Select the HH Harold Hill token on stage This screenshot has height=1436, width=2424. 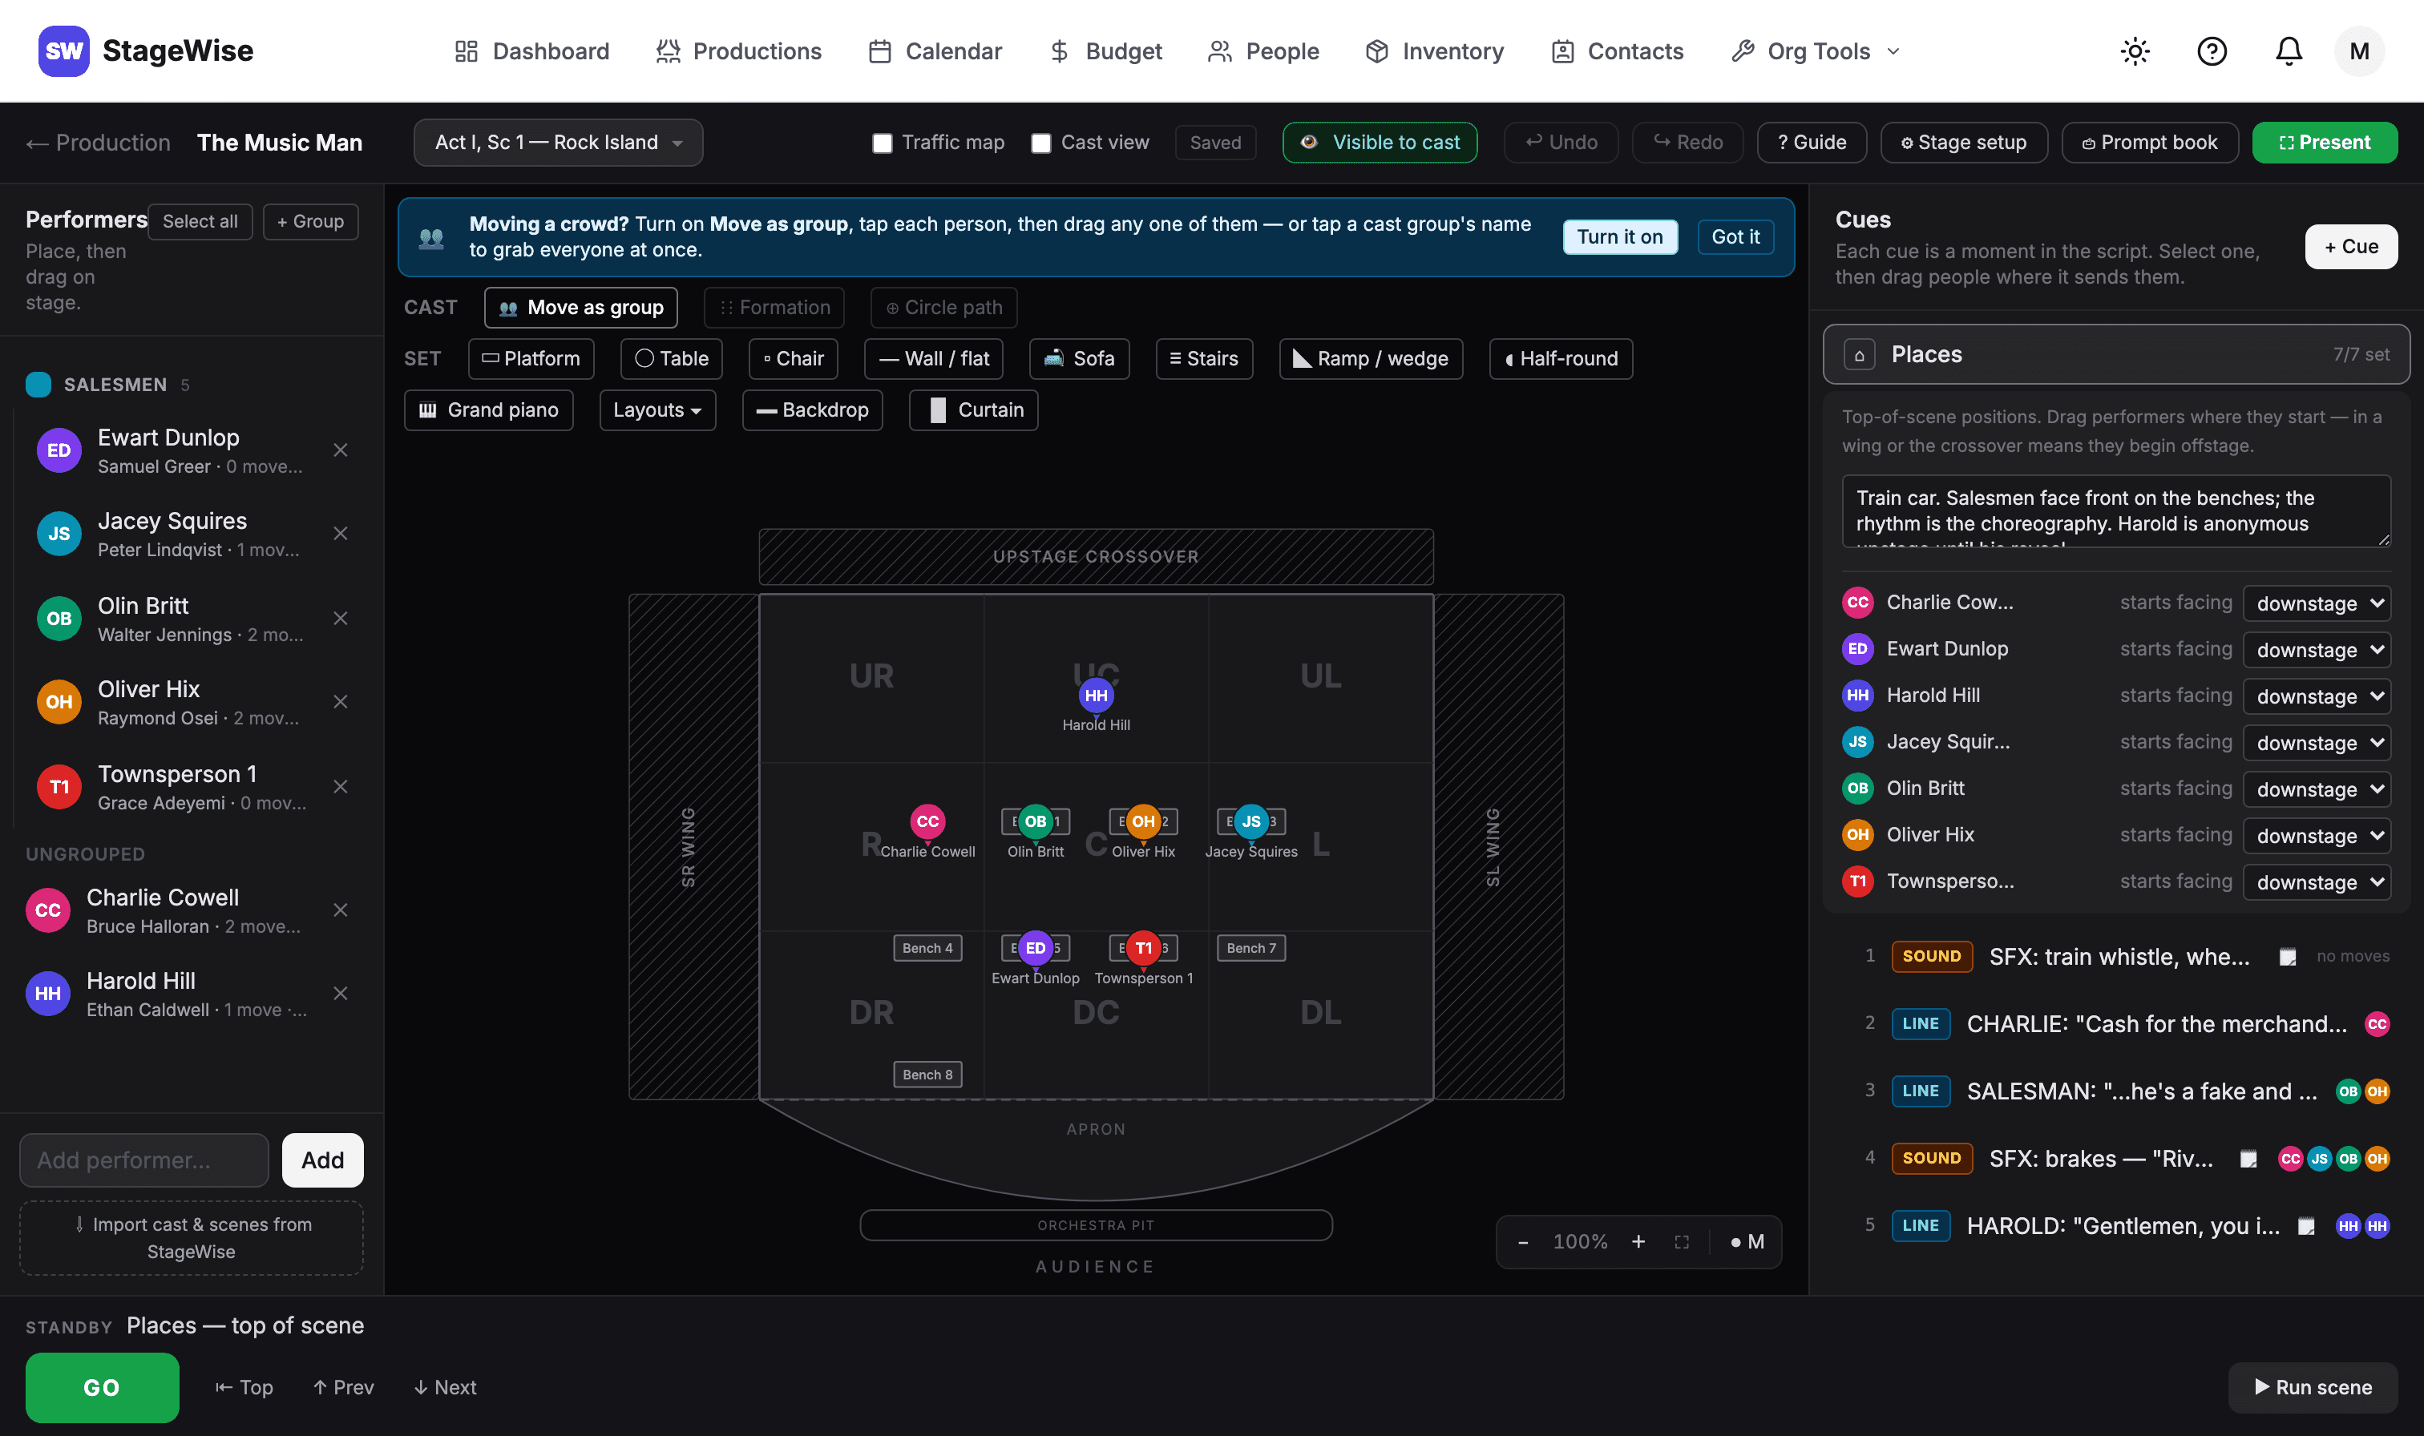[x=1097, y=695]
